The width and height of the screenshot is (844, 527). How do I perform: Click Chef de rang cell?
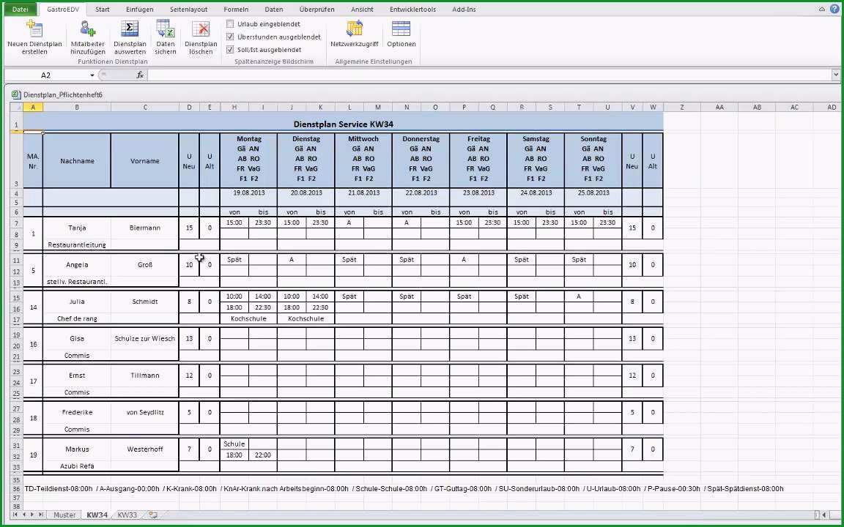point(77,318)
